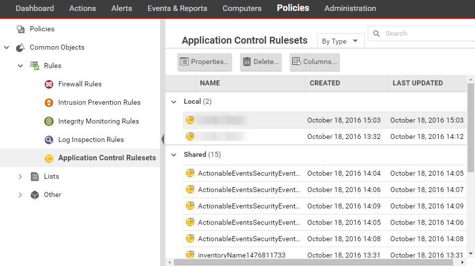475x266 pixels.
Task: Click the Application Control Rulesets sidebar icon
Action: pos(49,158)
